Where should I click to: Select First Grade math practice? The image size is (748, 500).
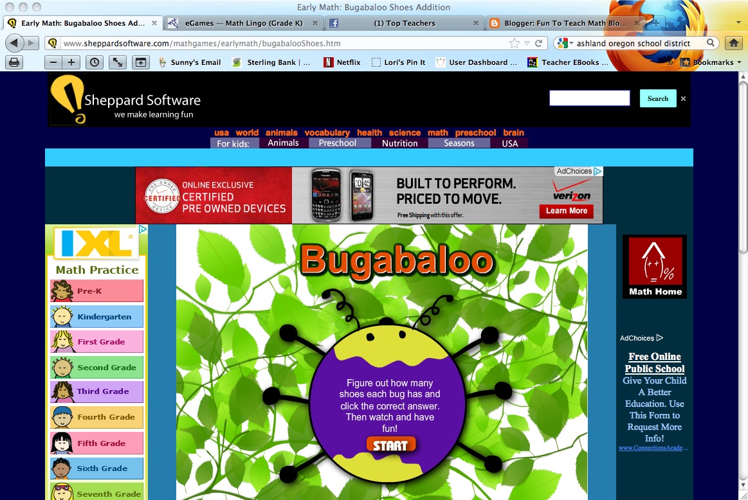[97, 342]
